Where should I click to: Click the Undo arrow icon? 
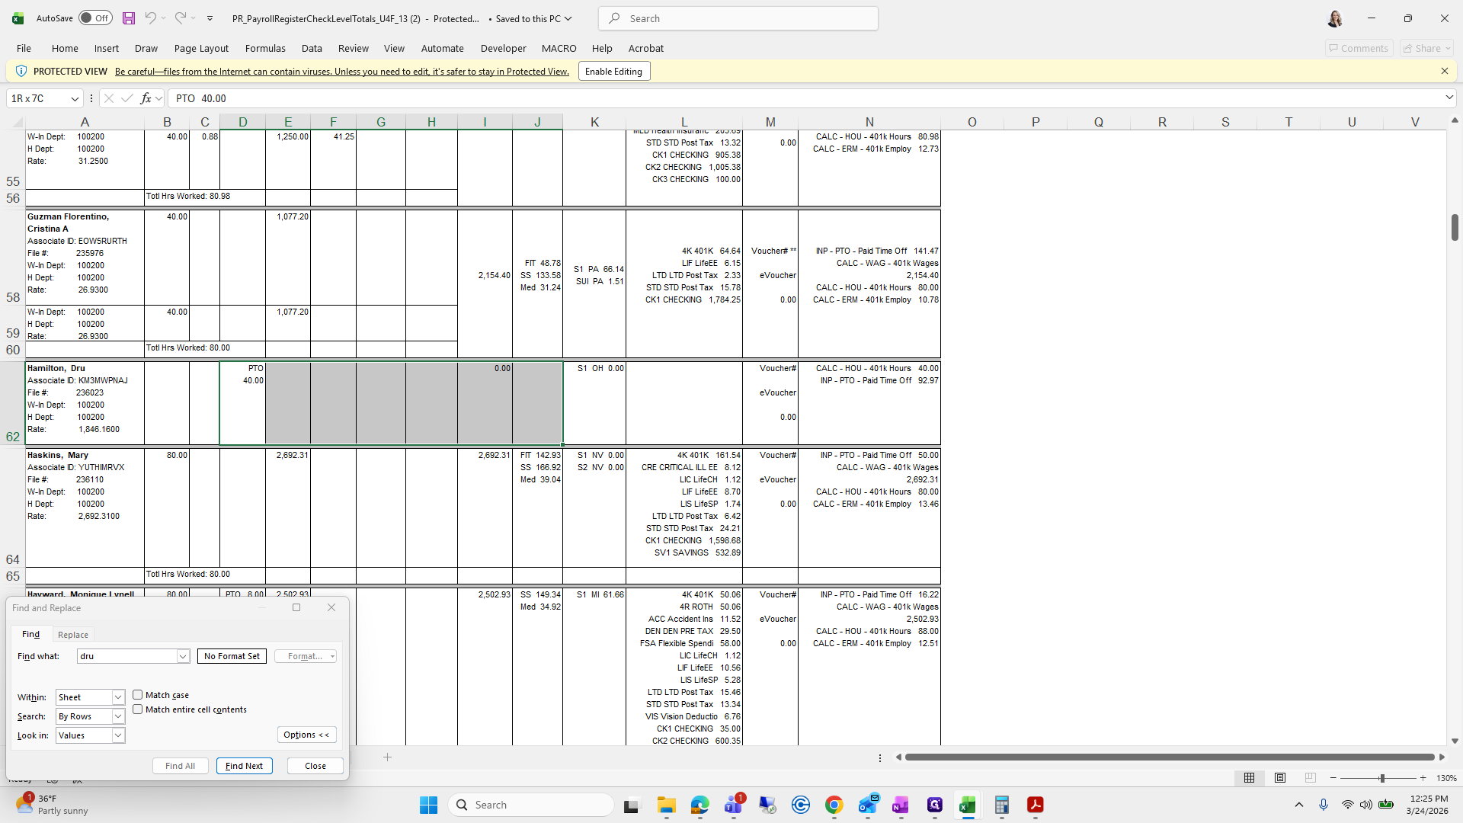[x=151, y=18]
